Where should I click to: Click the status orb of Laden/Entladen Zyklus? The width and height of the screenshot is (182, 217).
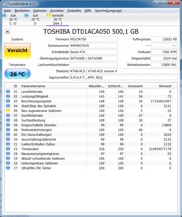(8, 144)
